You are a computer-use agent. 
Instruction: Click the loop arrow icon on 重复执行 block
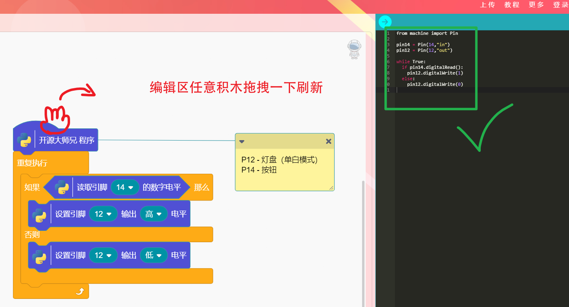80,291
